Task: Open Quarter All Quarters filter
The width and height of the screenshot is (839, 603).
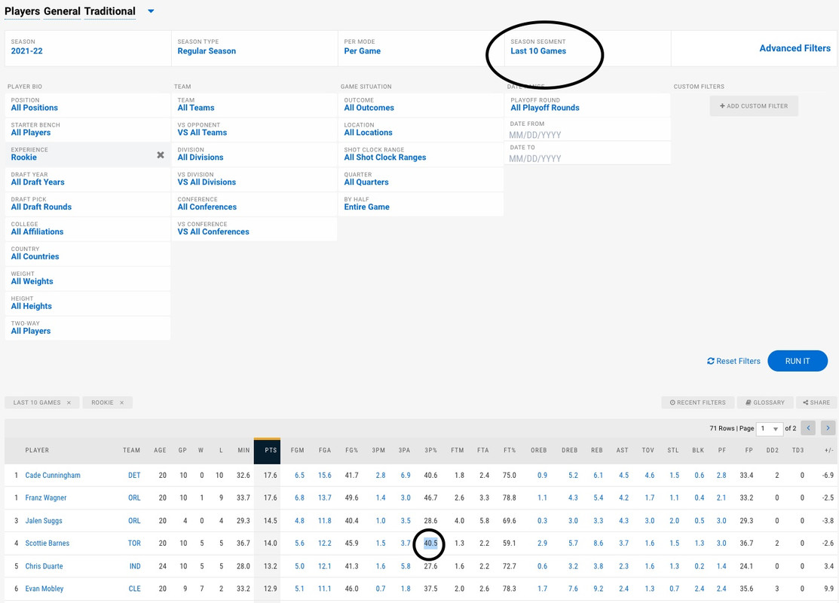Action: [421, 179]
